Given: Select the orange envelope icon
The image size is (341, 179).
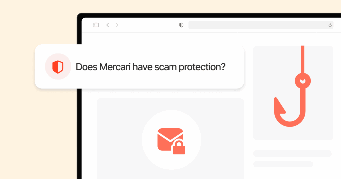Looking at the screenshot, I should pyautogui.click(x=170, y=139).
